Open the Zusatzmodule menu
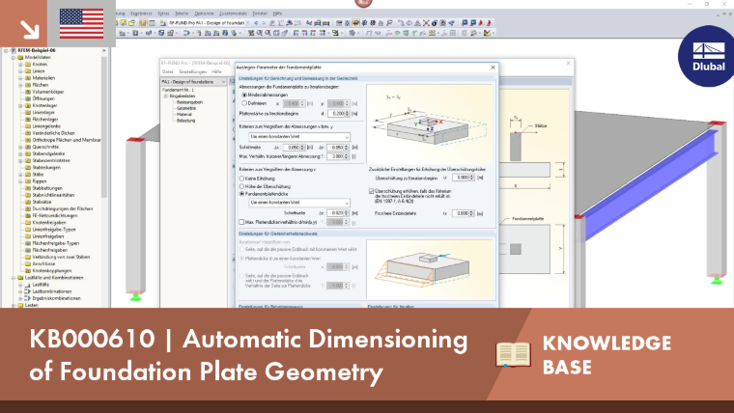 pyautogui.click(x=233, y=14)
